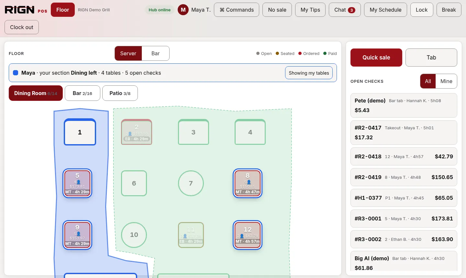The image size is (466, 278).
Task: Click the RIGN POS logo
Action: [x=26, y=10]
